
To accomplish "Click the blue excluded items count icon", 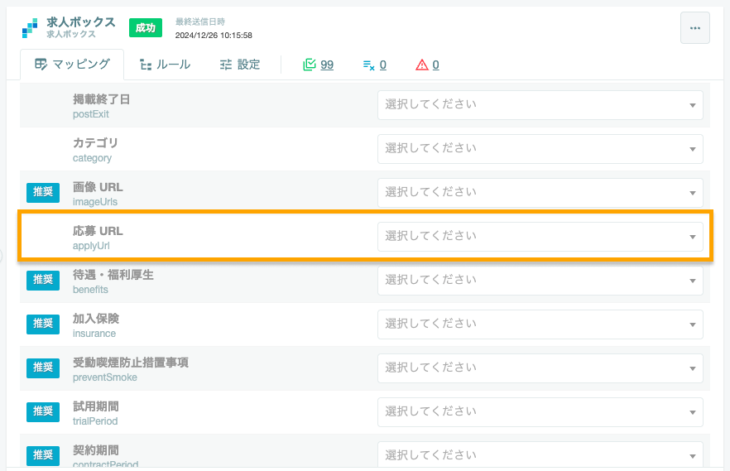I will point(369,65).
